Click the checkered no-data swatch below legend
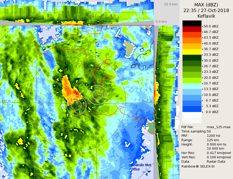The height and width of the screenshot is (179, 233). tap(192, 118)
